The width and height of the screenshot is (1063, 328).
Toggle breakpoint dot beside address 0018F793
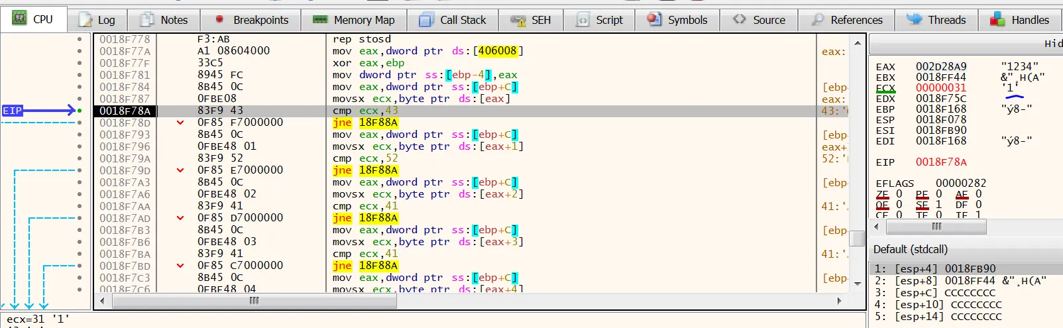80,135
